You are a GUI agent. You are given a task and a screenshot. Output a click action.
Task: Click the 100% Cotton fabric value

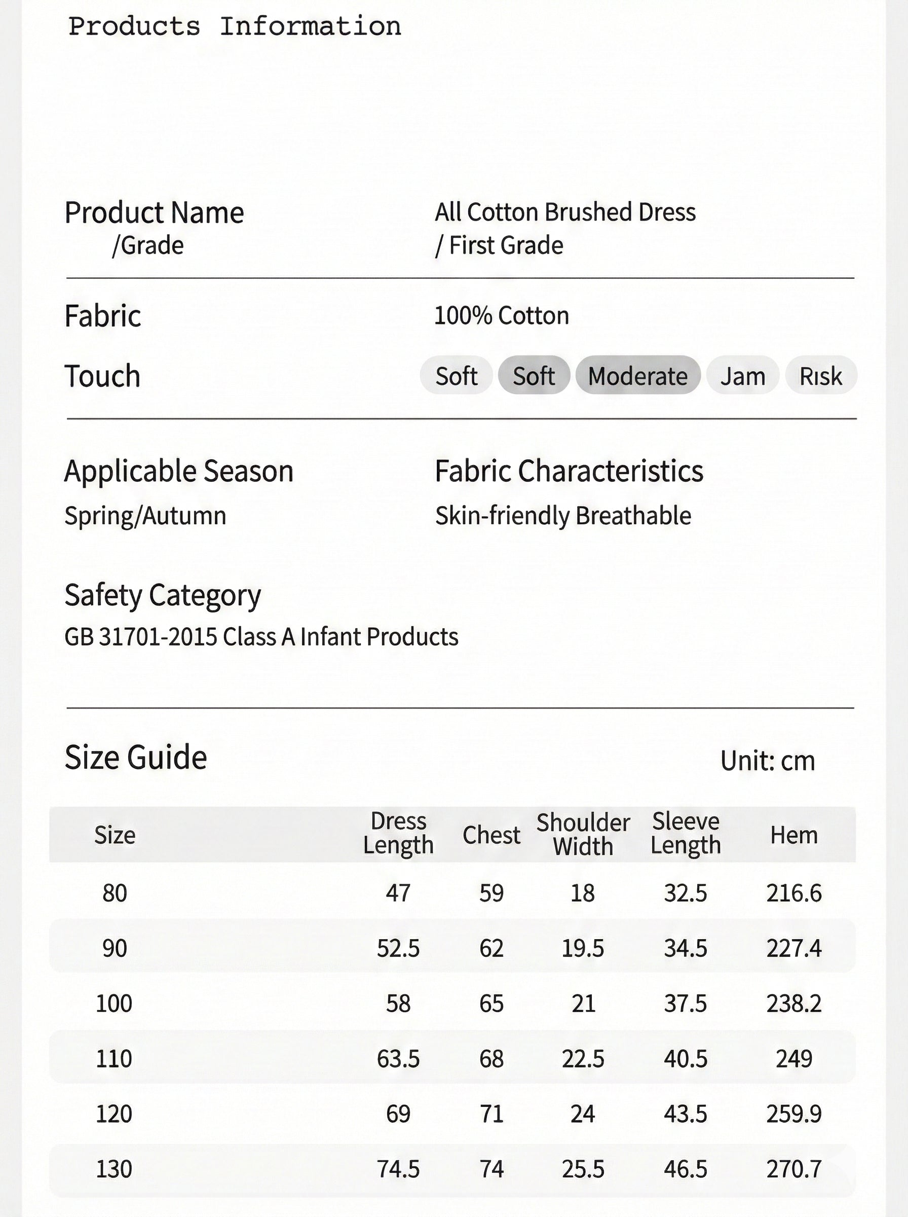pyautogui.click(x=501, y=316)
